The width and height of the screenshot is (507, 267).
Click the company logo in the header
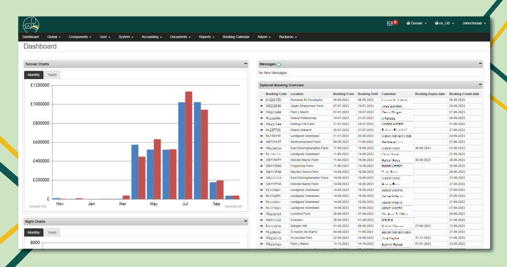(31, 24)
